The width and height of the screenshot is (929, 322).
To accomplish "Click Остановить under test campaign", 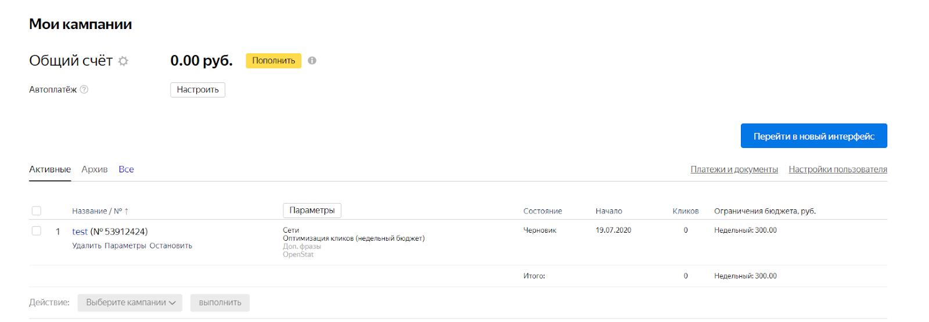I will click(171, 245).
